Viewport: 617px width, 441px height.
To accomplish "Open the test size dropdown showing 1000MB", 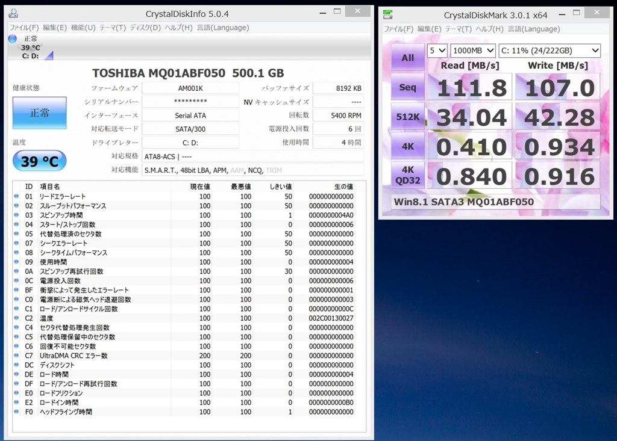I will coord(472,51).
